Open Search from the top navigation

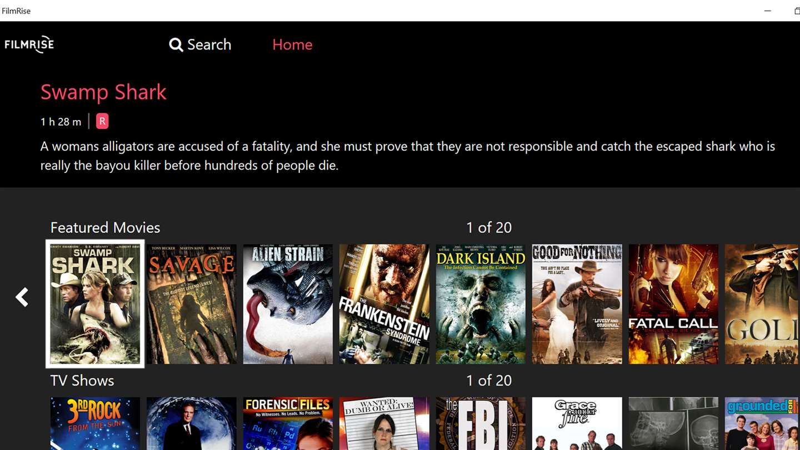(x=200, y=44)
